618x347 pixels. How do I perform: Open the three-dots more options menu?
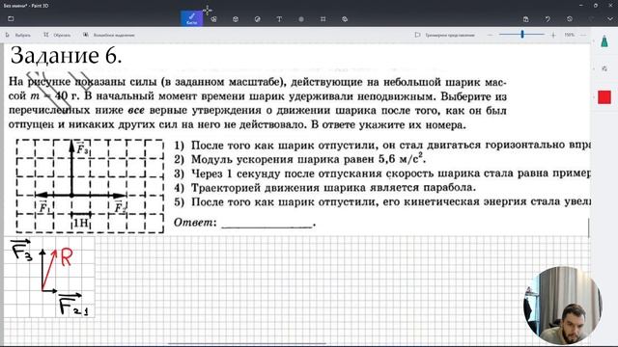(583, 35)
